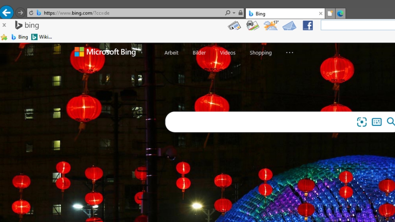The width and height of the screenshot is (395, 222).
Task: Click the Bilder navigation link
Action: tap(199, 53)
